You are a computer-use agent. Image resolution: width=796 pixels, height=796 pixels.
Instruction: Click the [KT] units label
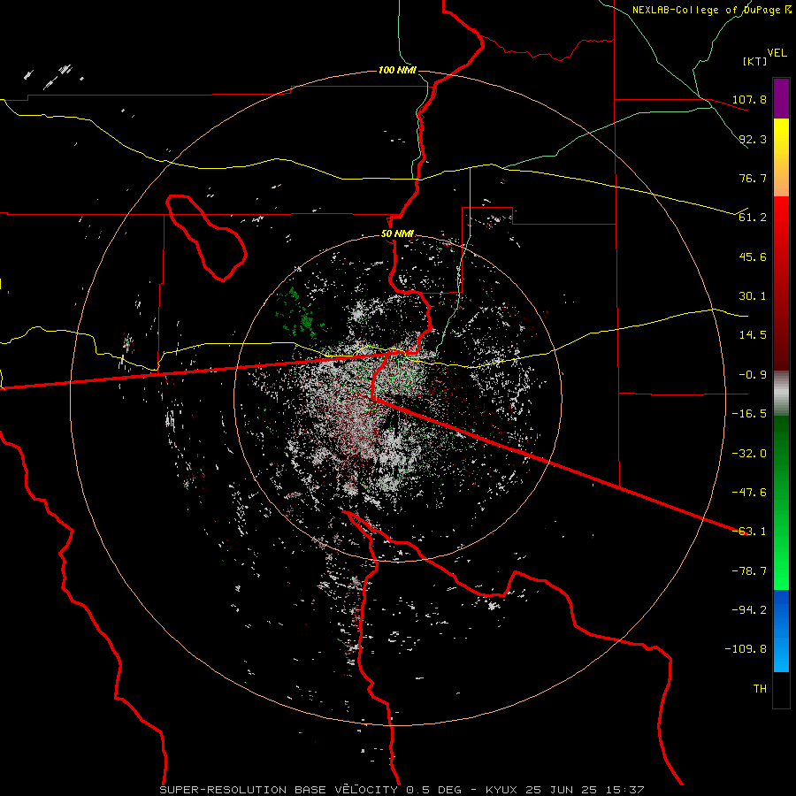tap(755, 61)
